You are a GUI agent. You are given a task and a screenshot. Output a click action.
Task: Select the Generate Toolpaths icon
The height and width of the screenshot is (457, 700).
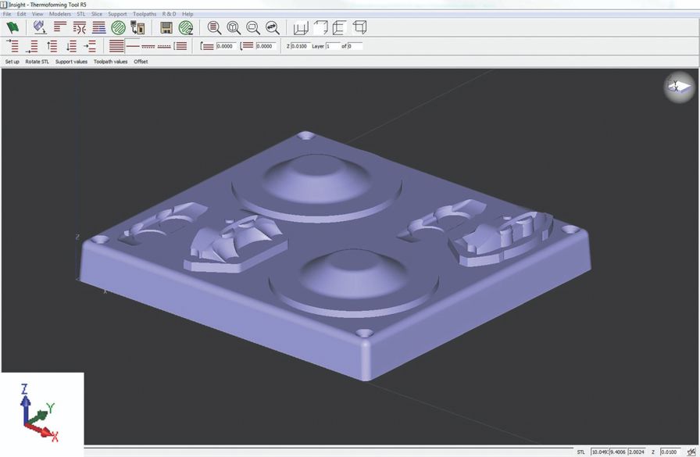[186, 26]
